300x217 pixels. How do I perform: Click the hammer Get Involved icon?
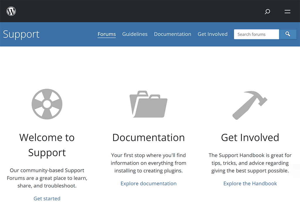pos(250,105)
